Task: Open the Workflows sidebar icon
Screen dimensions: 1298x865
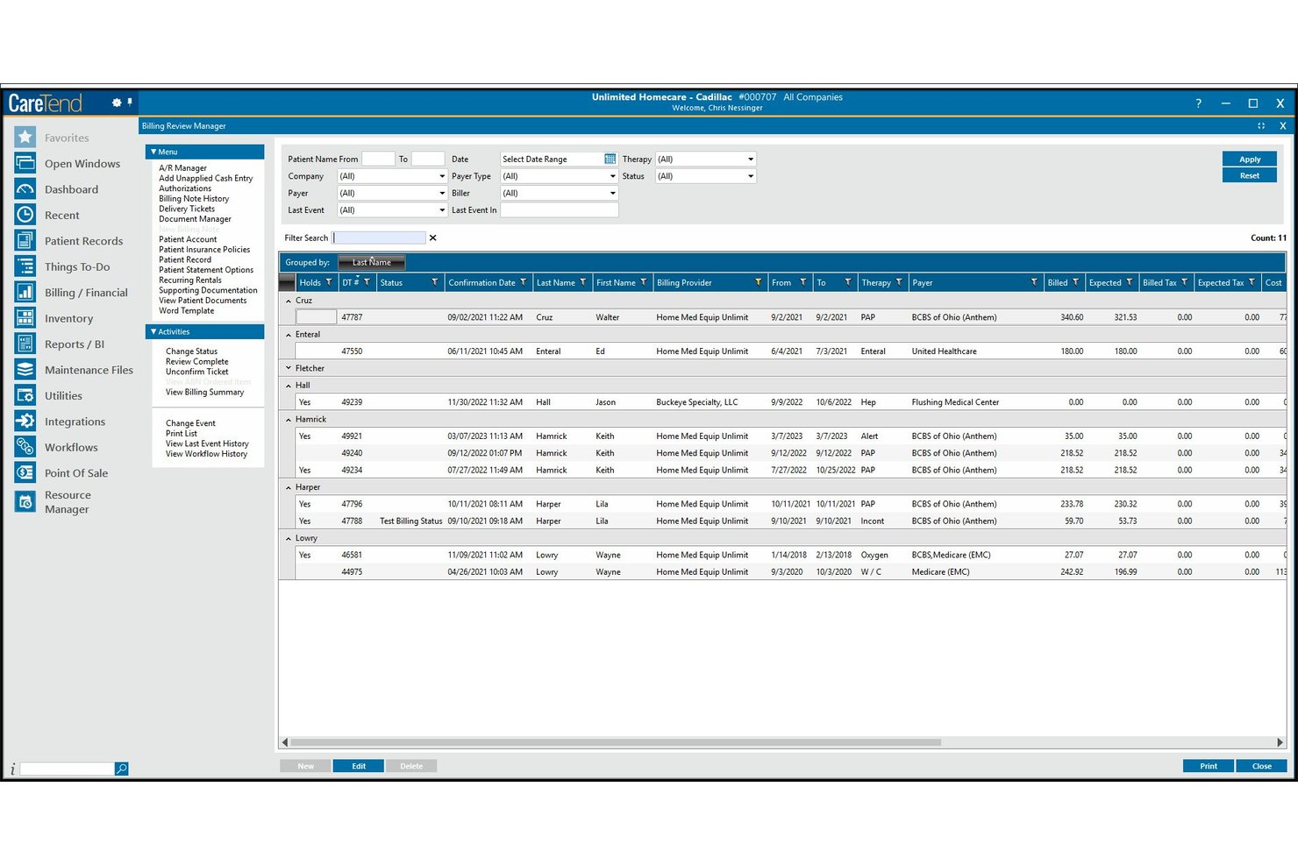Action: click(x=25, y=447)
